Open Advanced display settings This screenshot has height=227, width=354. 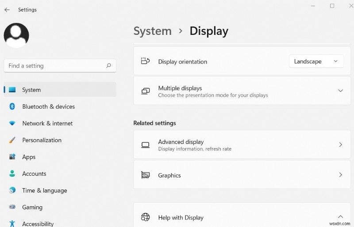[239, 144]
